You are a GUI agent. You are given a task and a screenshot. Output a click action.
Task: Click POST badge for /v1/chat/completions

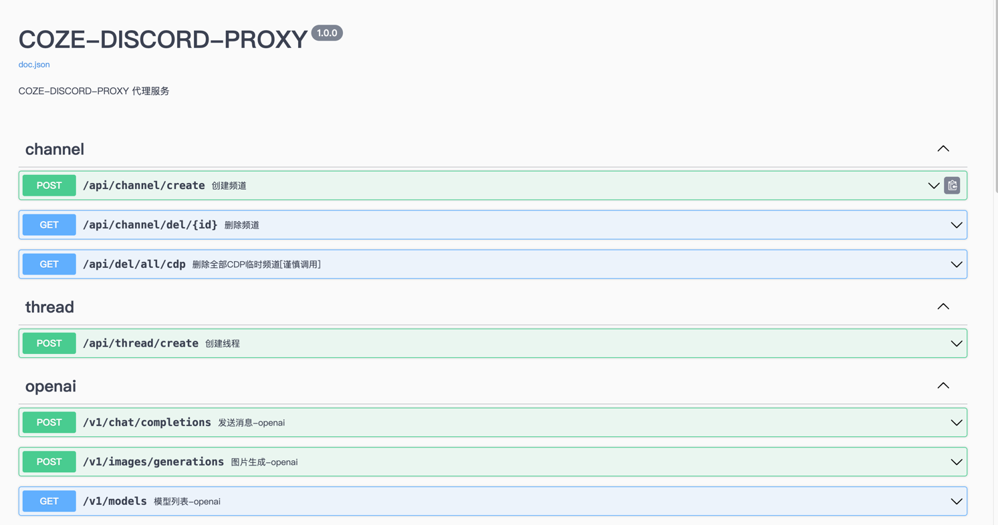click(x=49, y=422)
